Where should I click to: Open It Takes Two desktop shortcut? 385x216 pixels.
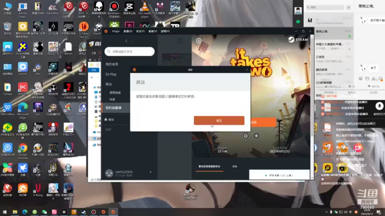click(83, 30)
